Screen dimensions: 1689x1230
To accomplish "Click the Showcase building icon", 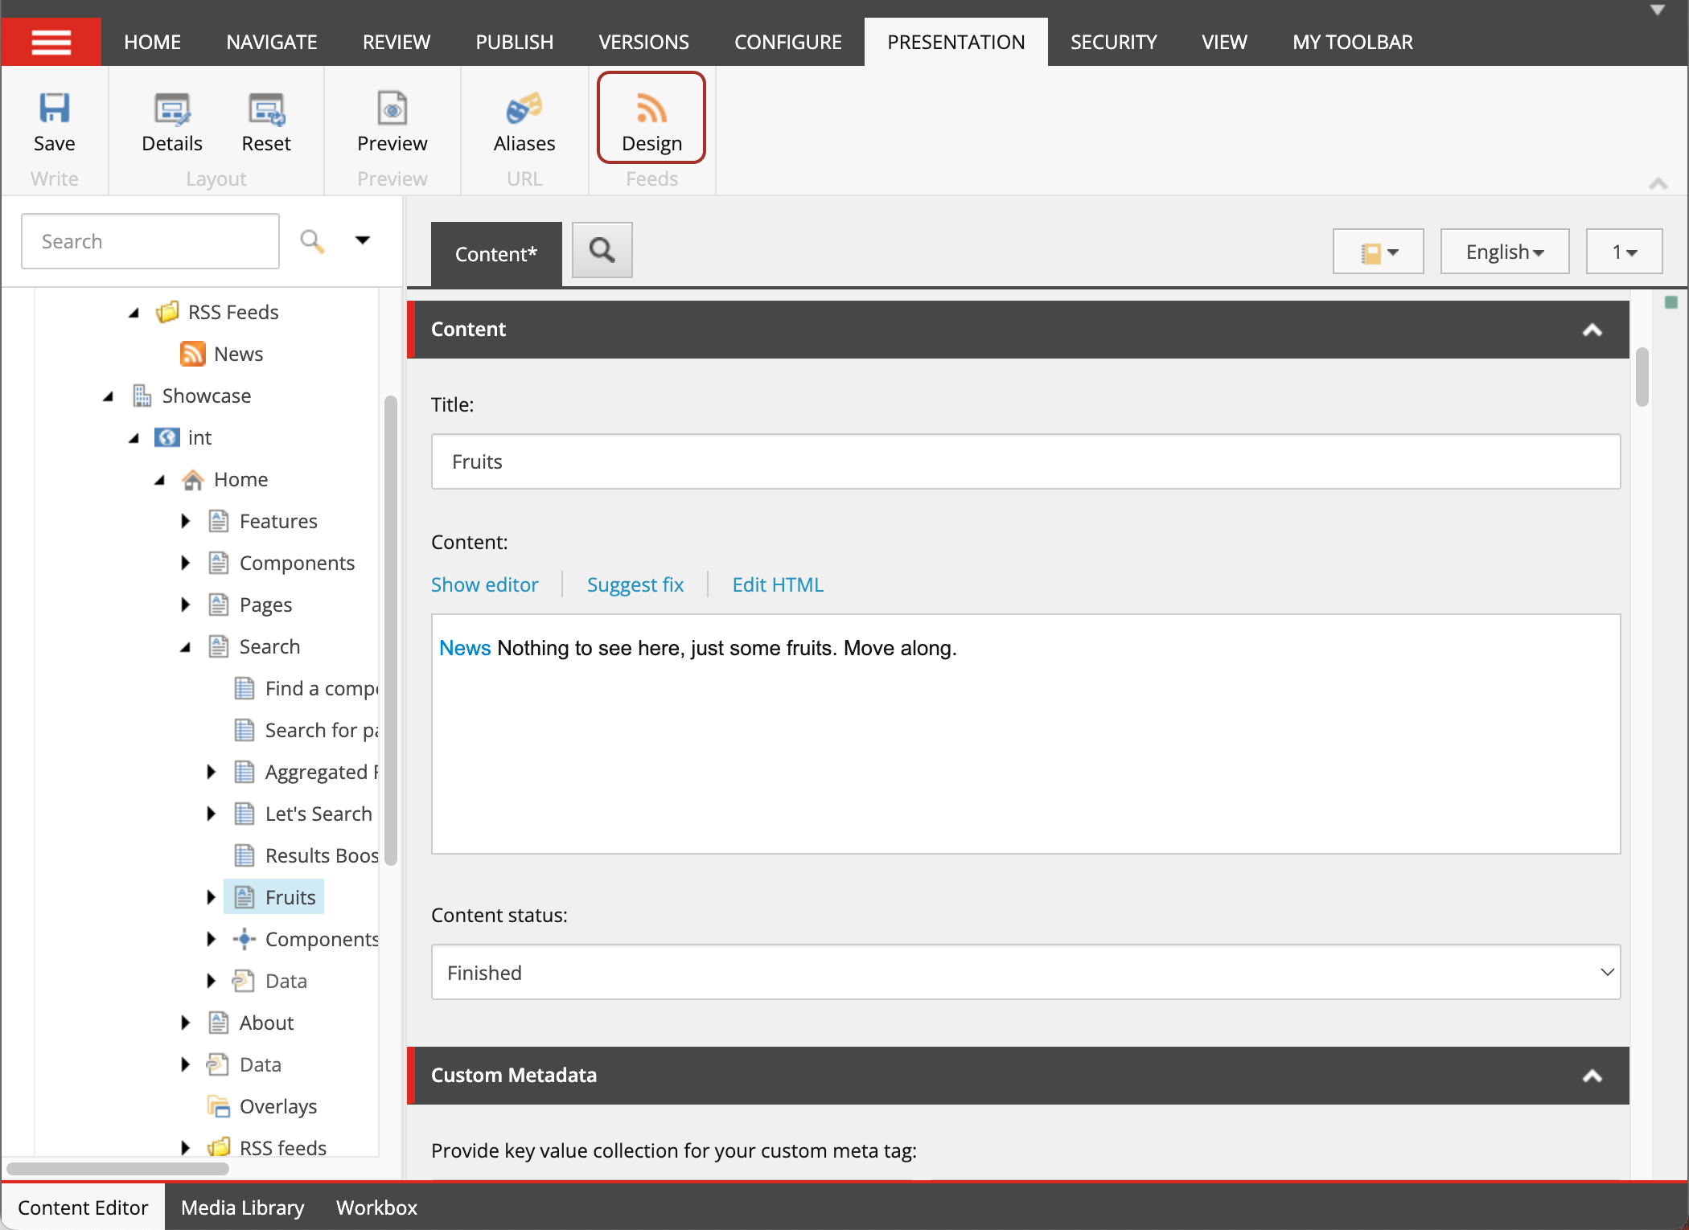I will (142, 396).
